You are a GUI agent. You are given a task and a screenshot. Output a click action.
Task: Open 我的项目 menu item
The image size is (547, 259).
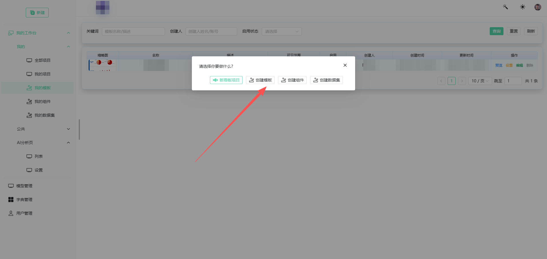coord(37,74)
